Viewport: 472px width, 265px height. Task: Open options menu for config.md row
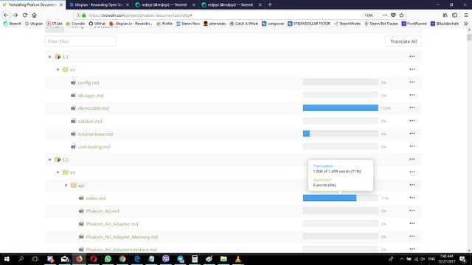click(x=412, y=82)
